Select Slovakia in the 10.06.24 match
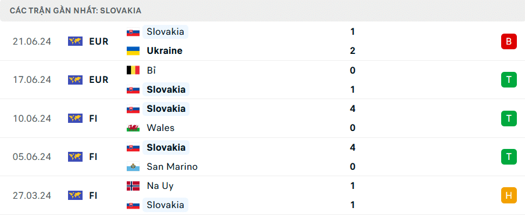 pos(166,109)
